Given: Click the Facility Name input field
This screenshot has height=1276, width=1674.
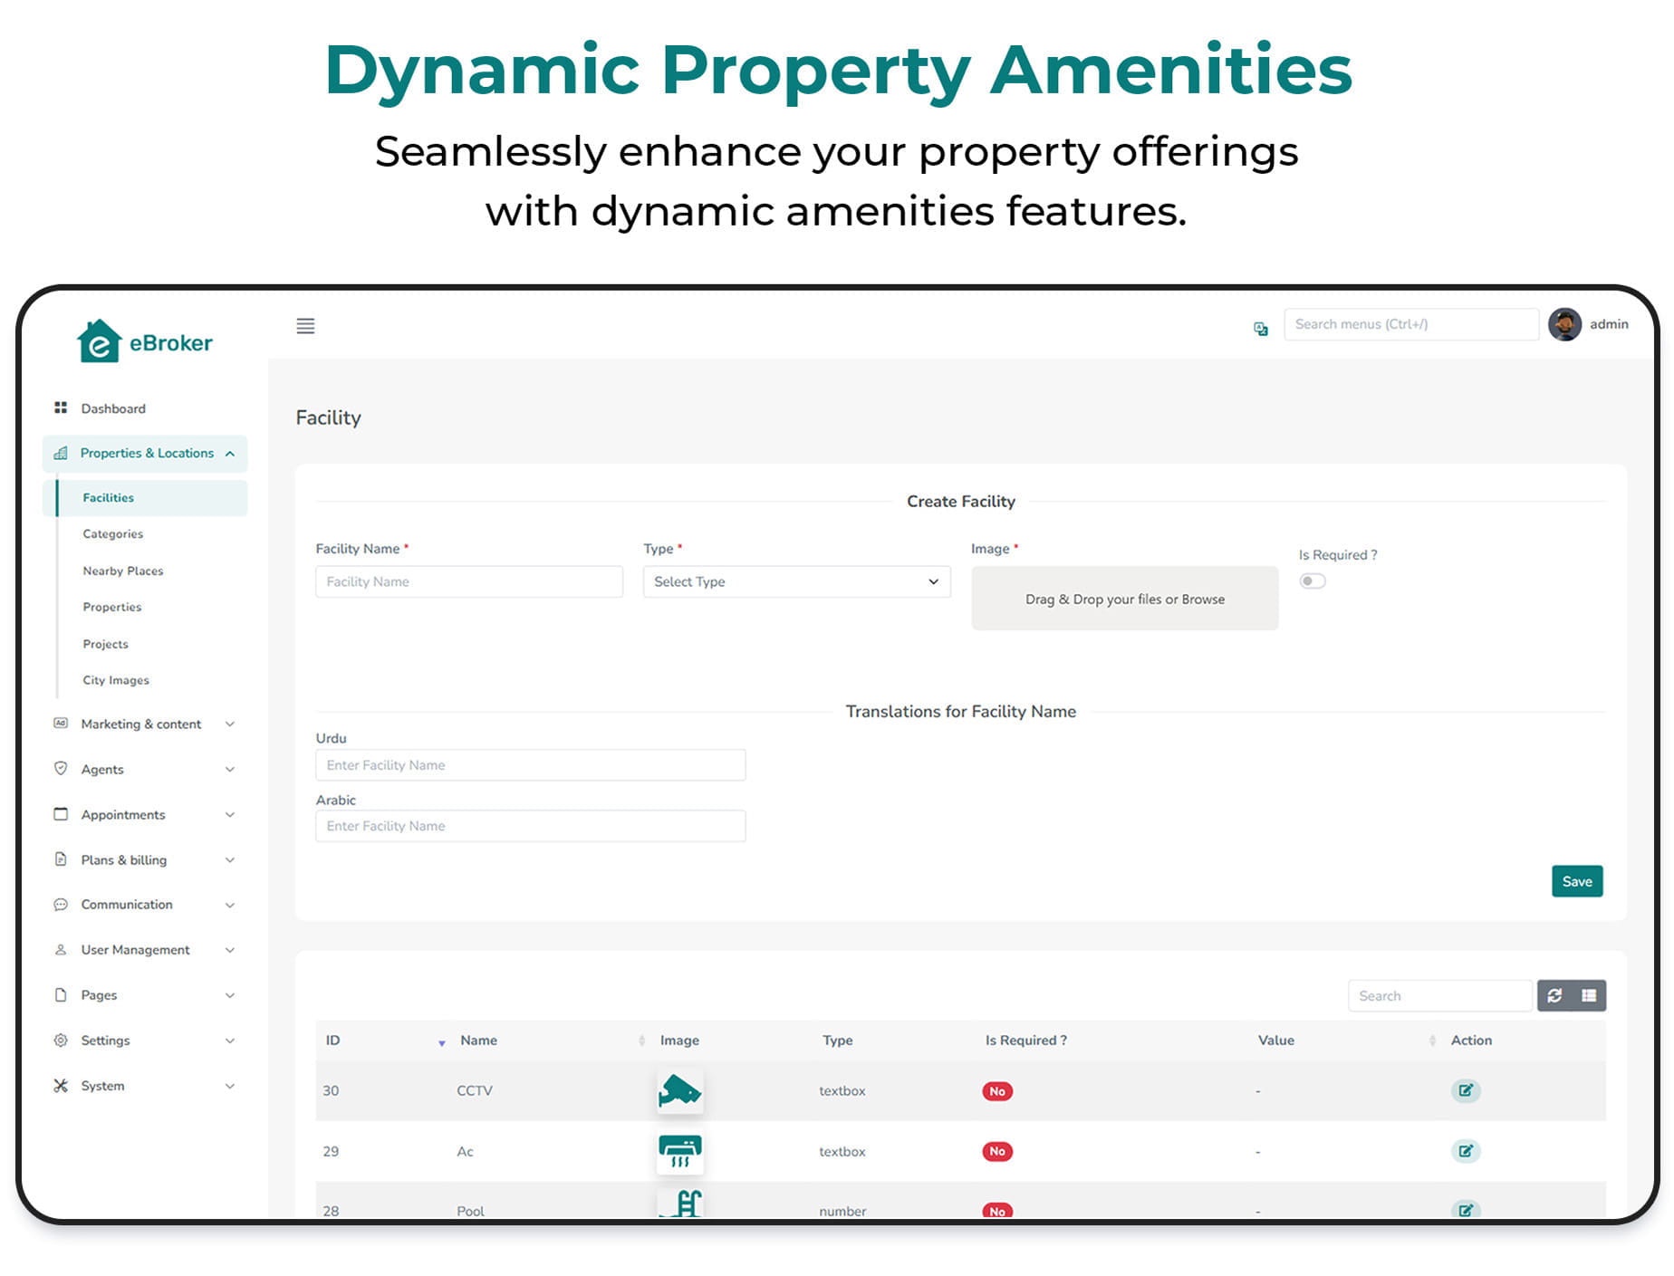Looking at the screenshot, I should 467,581.
